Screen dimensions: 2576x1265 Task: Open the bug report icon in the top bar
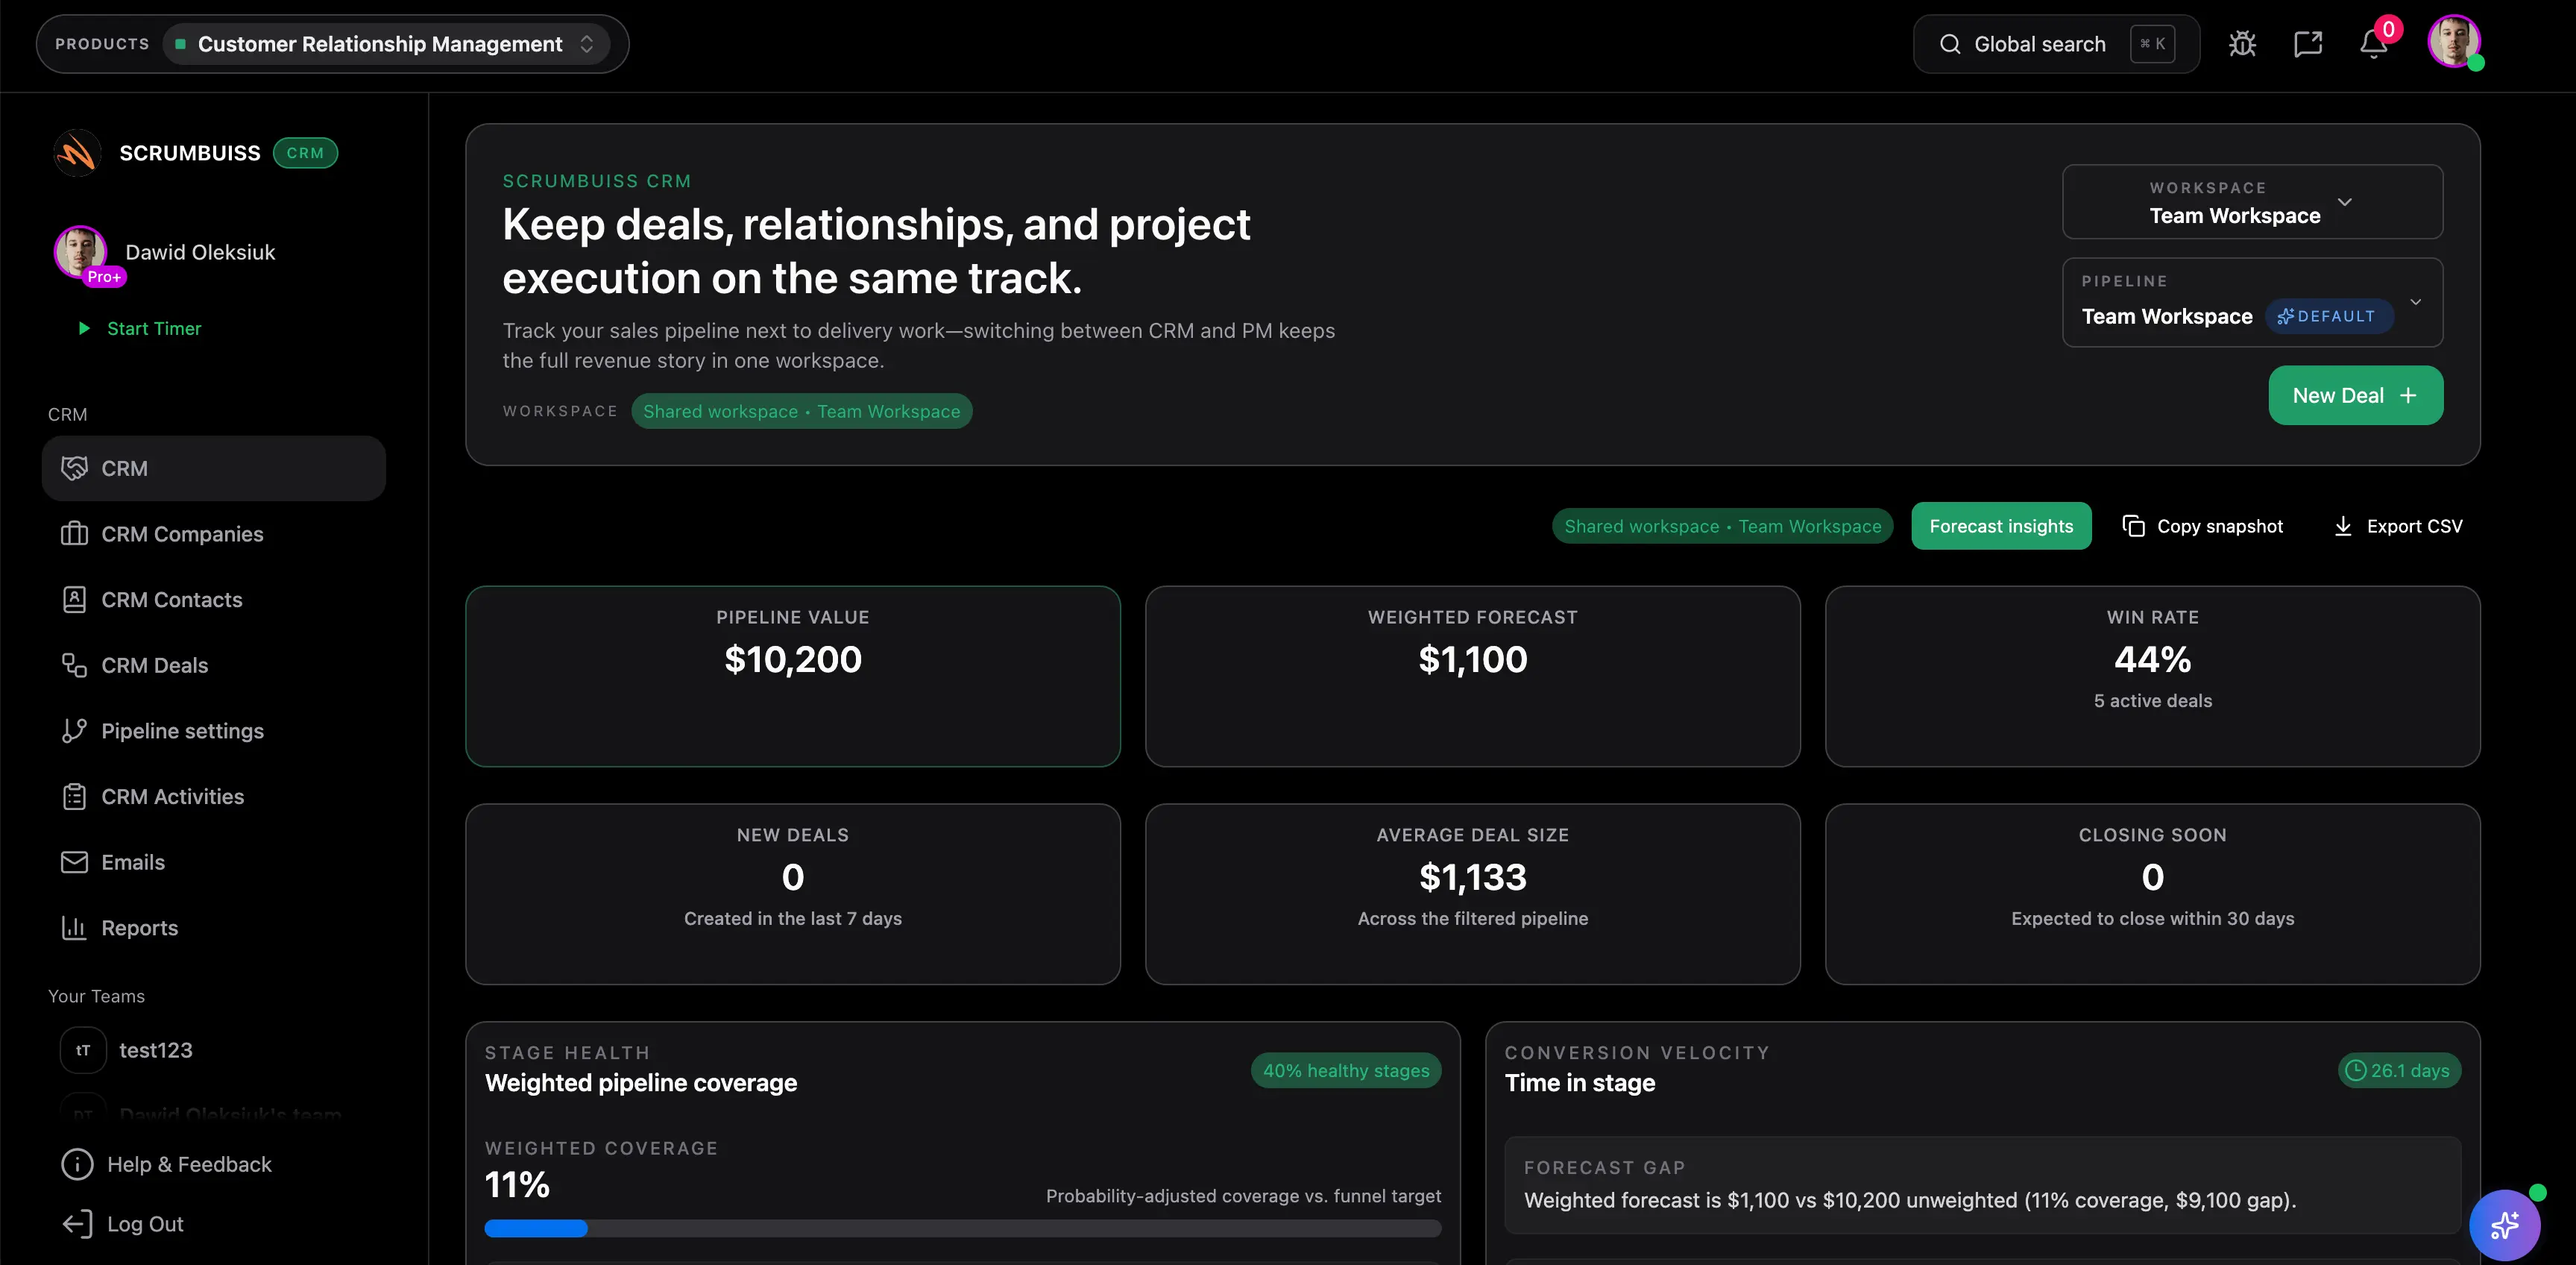[2243, 43]
